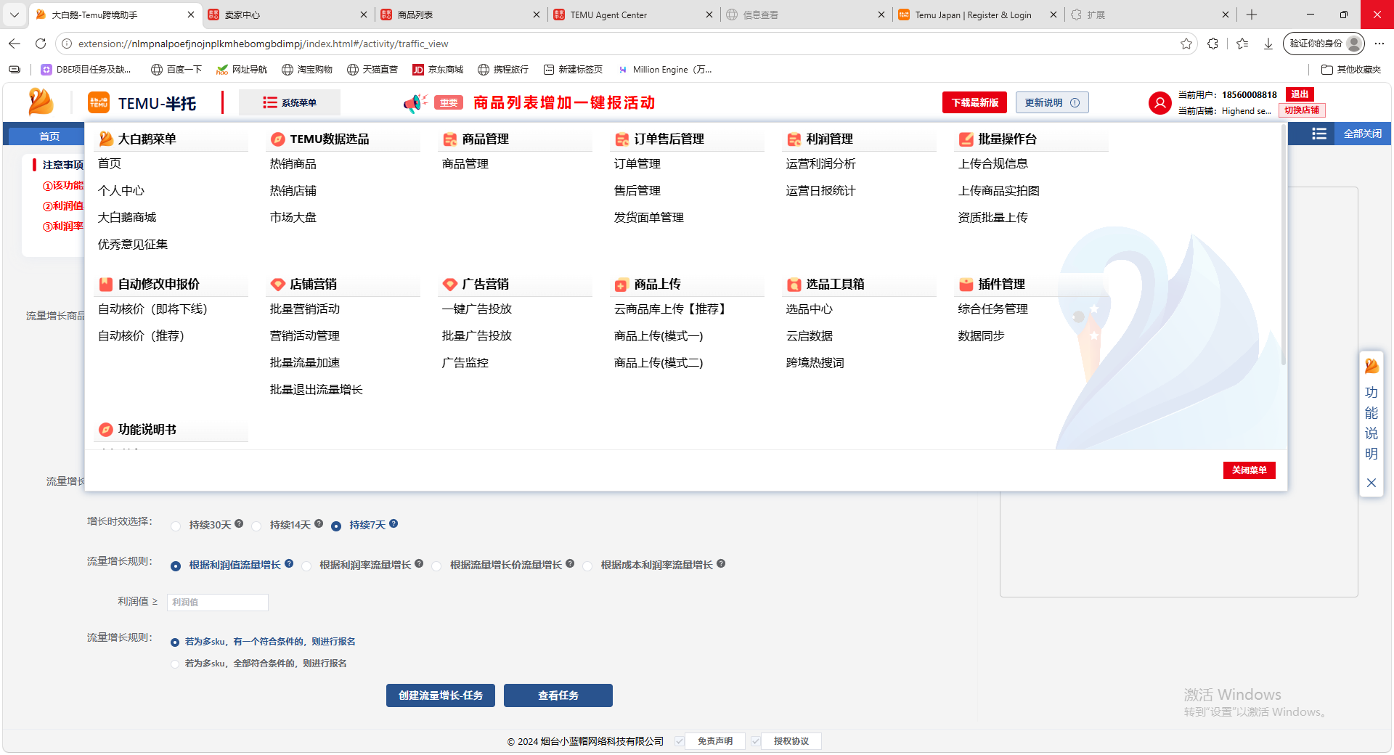Open browser favorites list icon

pyautogui.click(x=1242, y=44)
